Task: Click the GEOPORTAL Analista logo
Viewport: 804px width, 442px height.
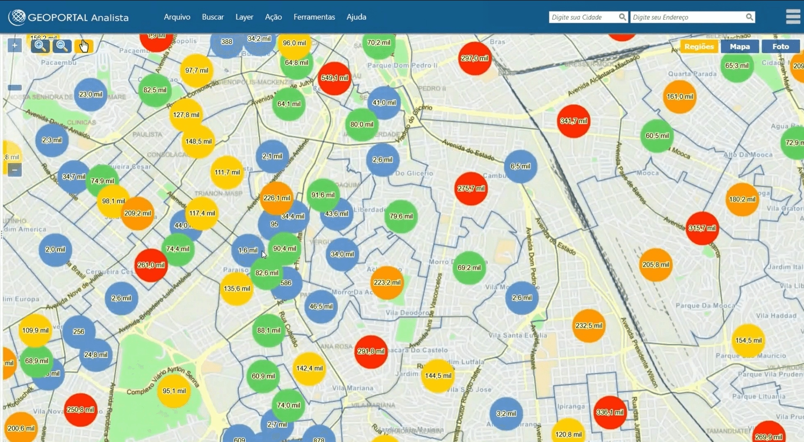Action: [69, 17]
